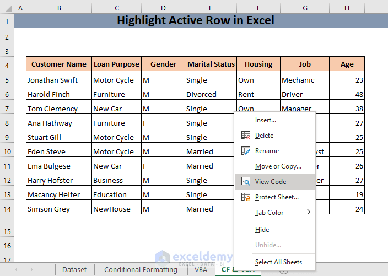Select Hide in the sheet context menu

(274, 230)
